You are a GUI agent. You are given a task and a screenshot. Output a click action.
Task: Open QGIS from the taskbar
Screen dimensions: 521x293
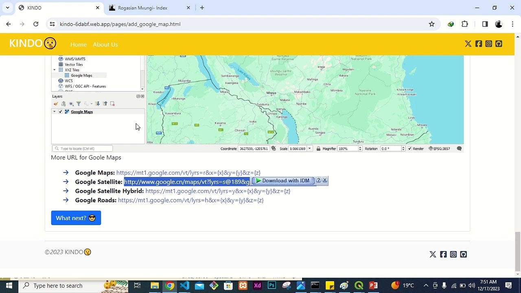(359, 285)
